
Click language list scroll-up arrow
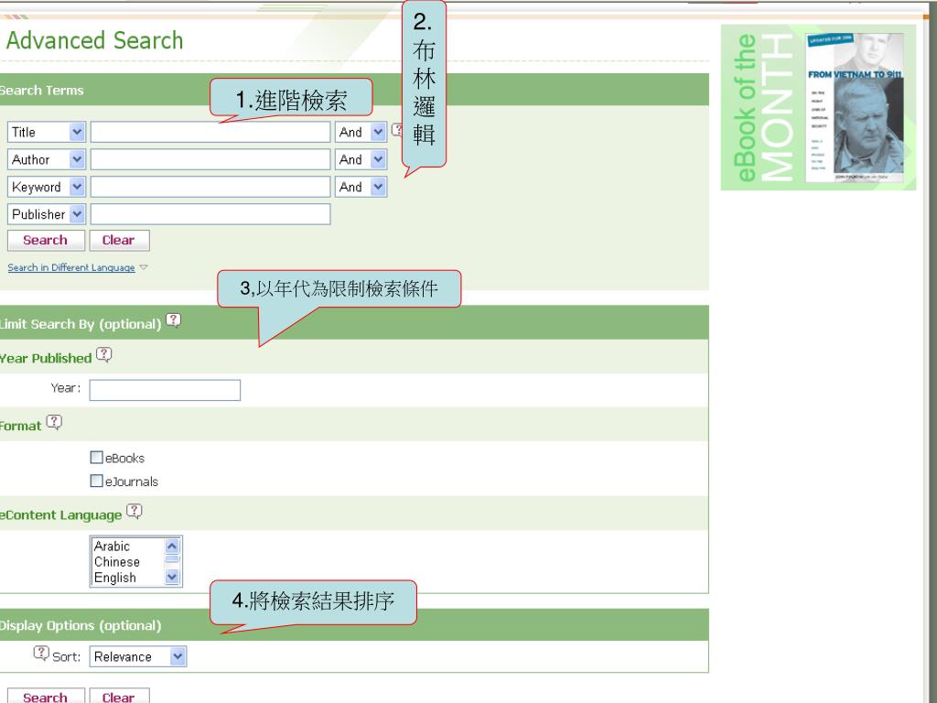click(172, 546)
